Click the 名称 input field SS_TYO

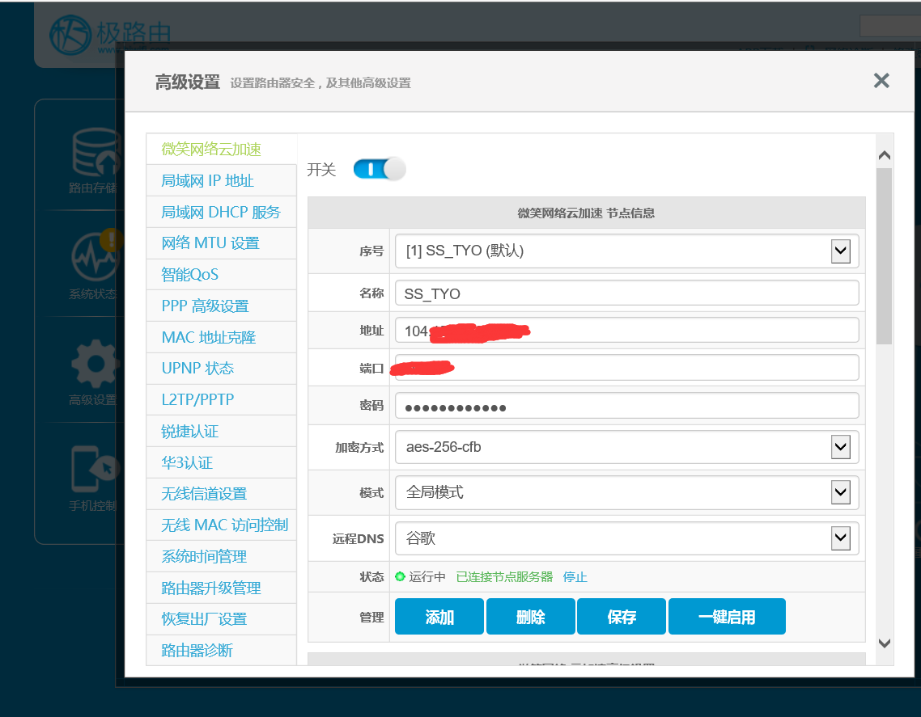(626, 293)
